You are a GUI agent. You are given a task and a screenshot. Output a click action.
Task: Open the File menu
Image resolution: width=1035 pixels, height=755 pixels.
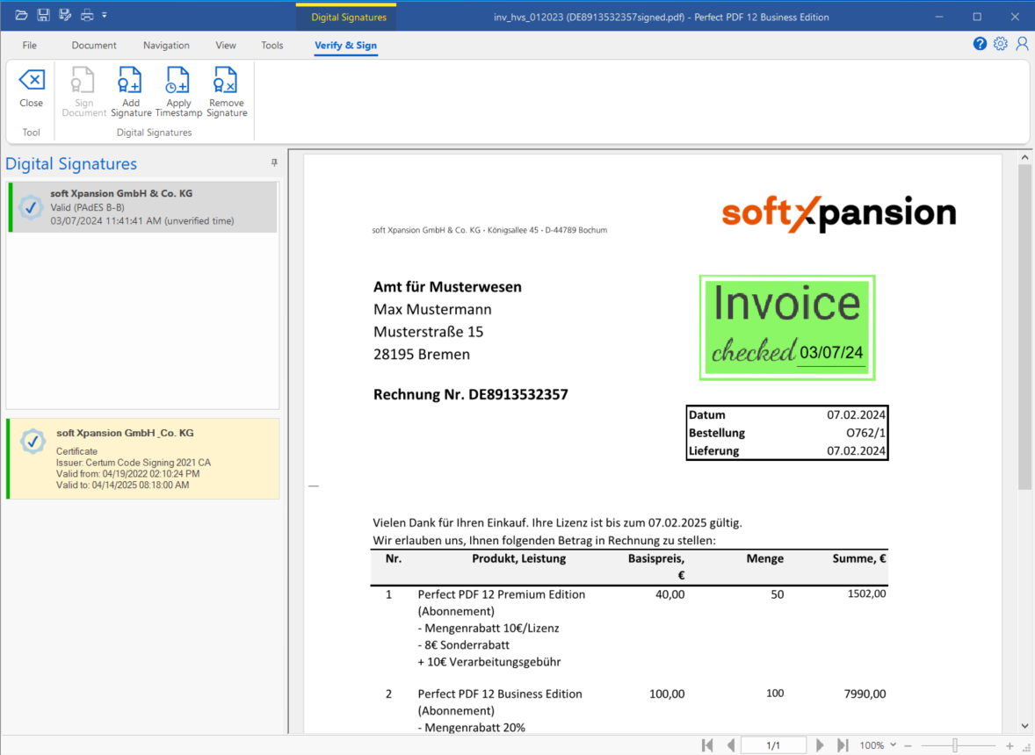30,46
